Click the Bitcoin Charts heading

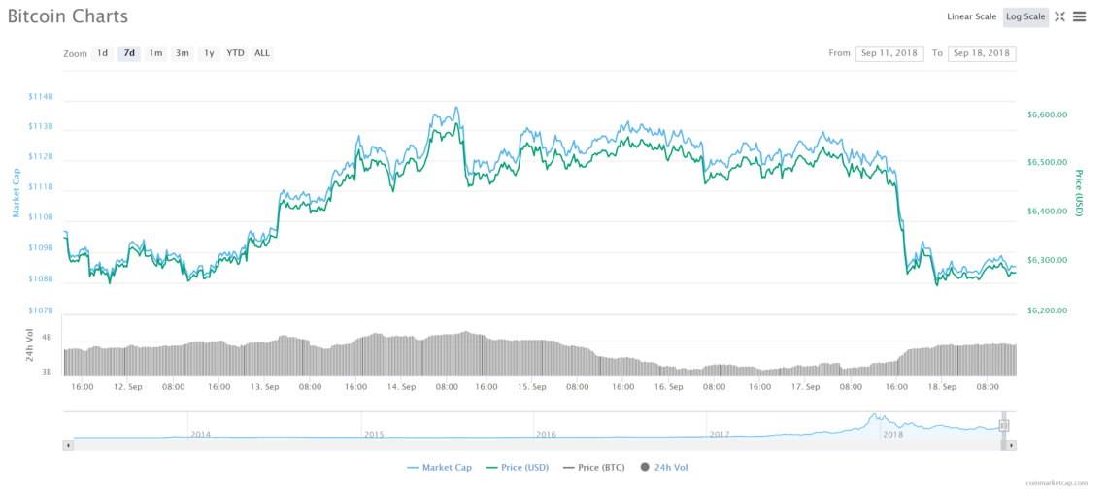68,16
